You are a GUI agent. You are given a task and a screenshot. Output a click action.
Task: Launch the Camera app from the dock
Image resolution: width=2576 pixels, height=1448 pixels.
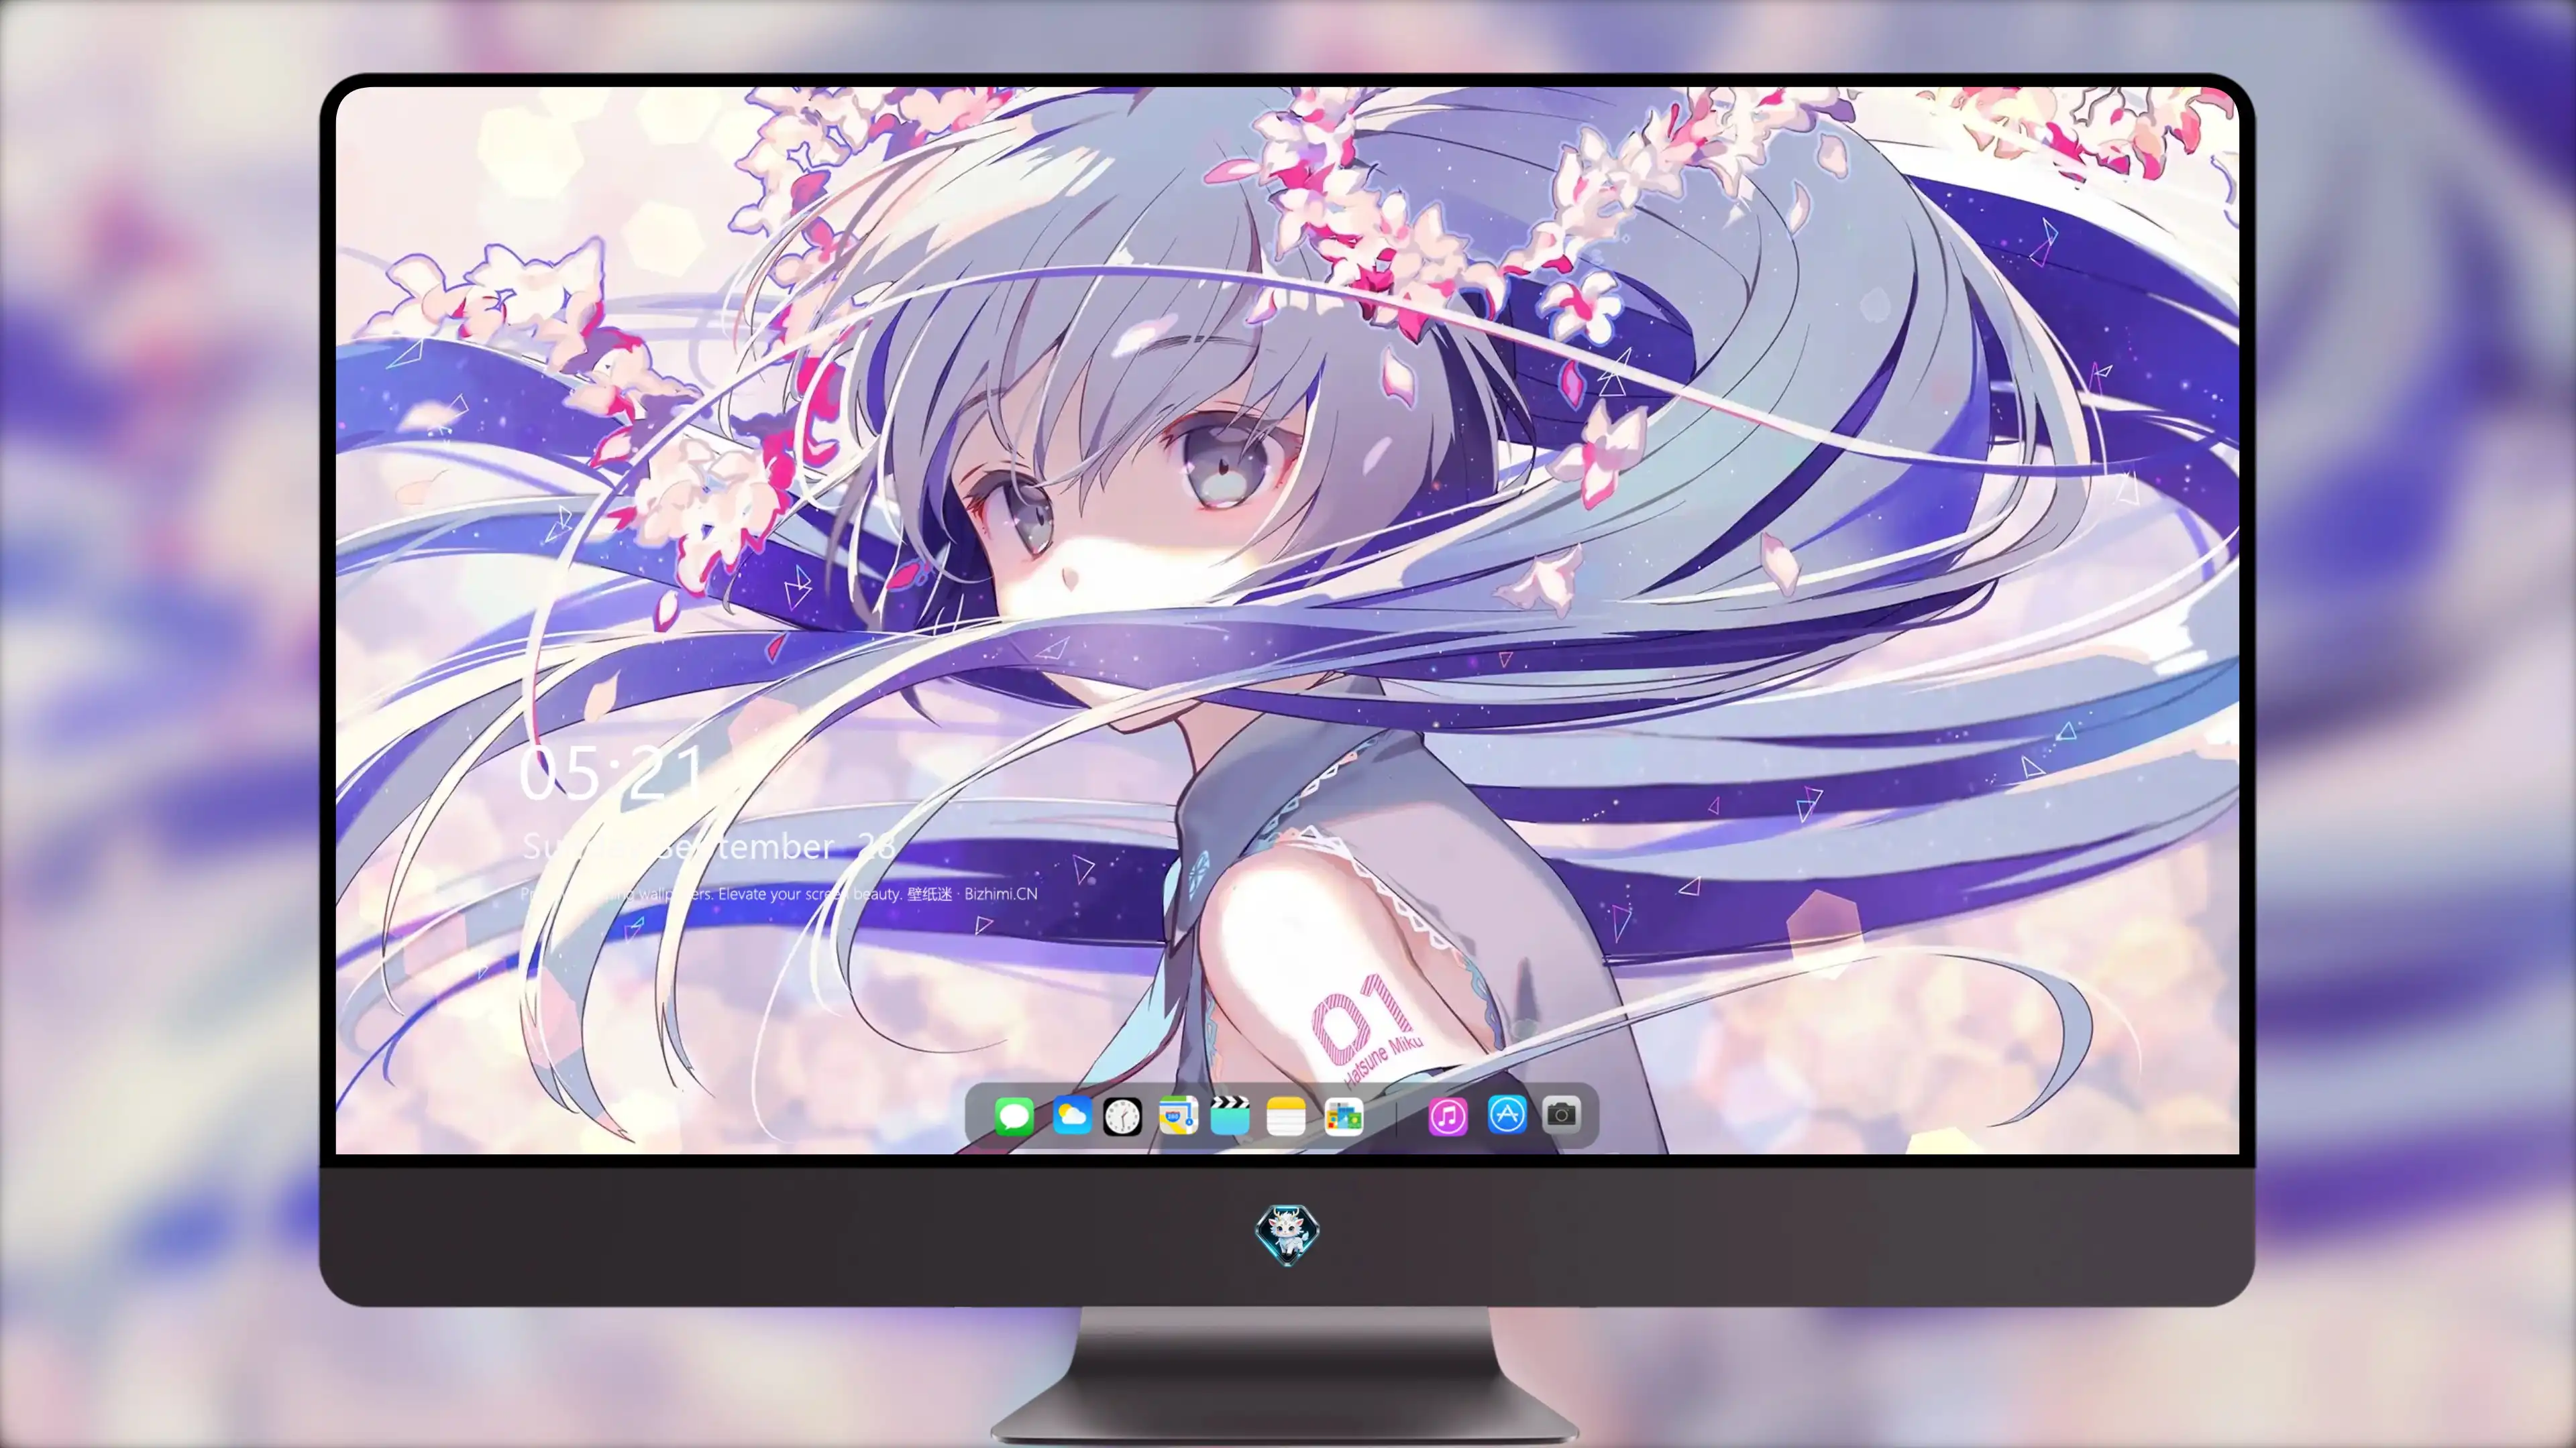click(x=1562, y=1114)
